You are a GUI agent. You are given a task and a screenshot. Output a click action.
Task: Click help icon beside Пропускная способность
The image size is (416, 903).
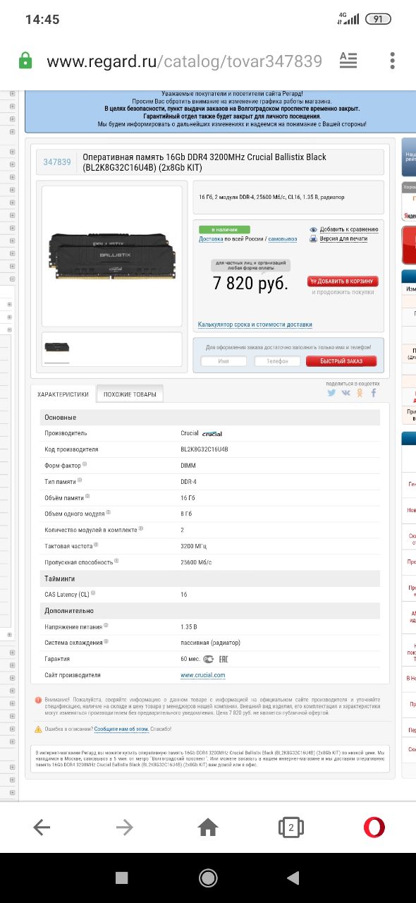tap(116, 562)
